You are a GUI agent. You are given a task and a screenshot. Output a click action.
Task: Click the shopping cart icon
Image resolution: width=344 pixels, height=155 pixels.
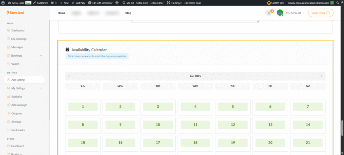268,13
